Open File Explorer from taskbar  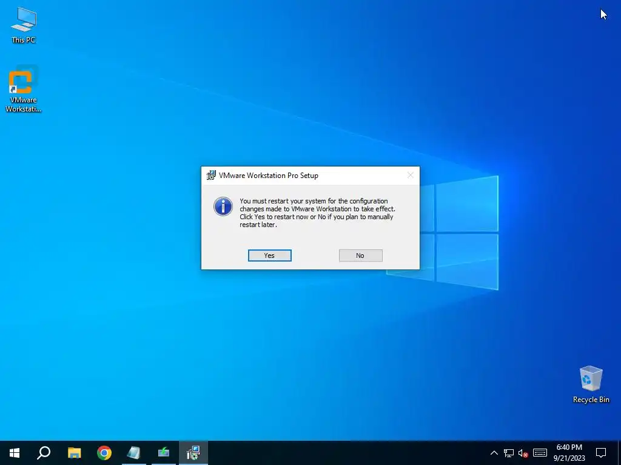74,453
